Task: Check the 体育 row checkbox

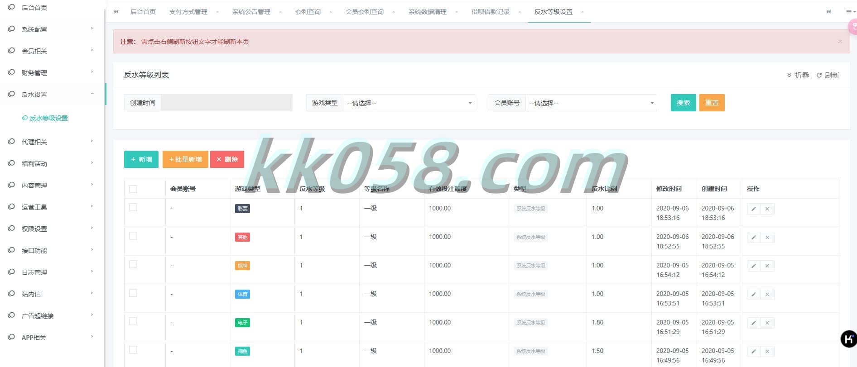Action: coord(133,293)
